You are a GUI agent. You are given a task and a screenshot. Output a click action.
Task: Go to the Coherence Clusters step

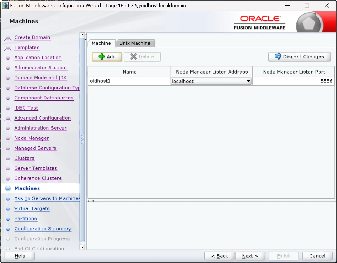coord(38,178)
